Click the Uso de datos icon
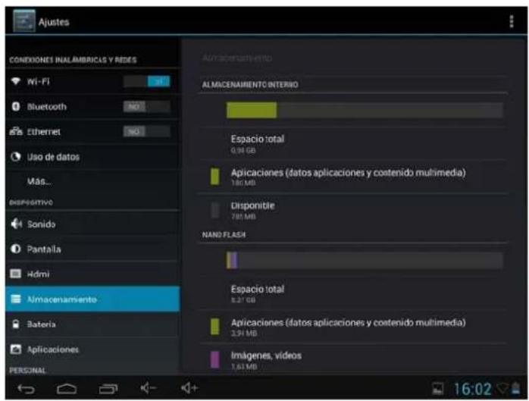This screenshot has width=529, height=401. tap(15, 157)
